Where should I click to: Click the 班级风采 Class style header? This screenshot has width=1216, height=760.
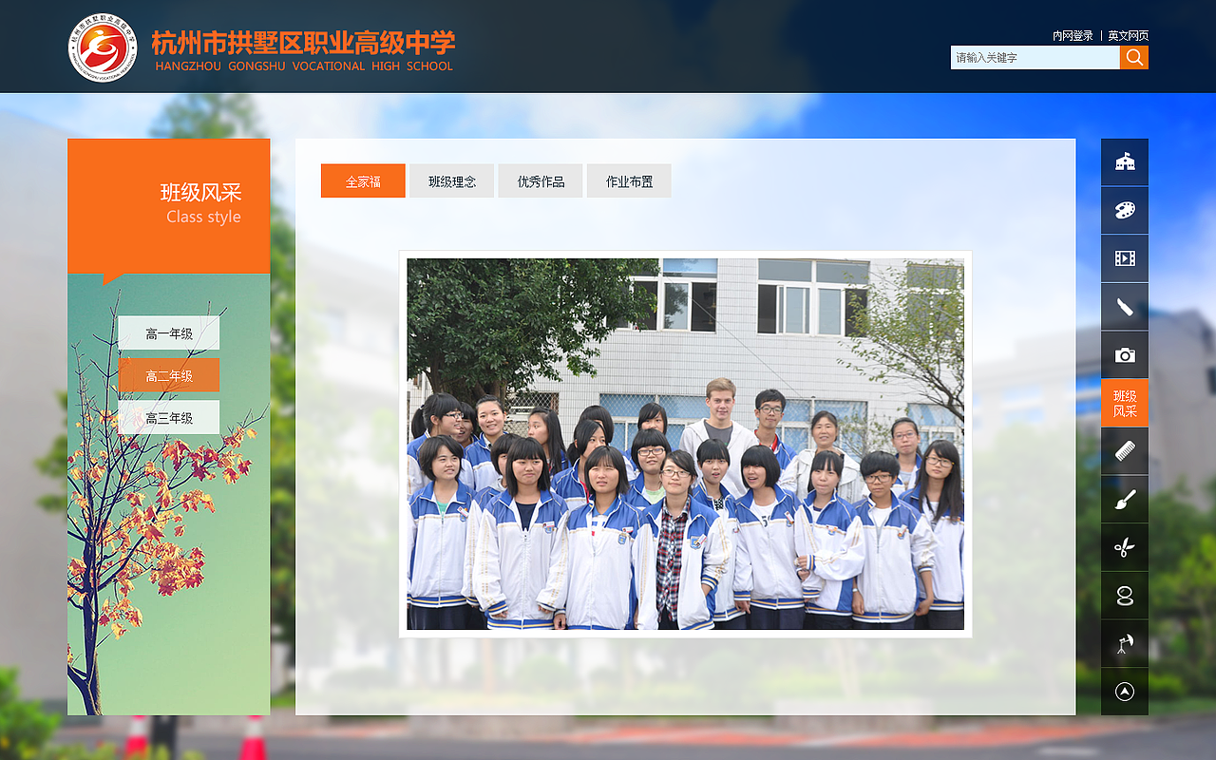click(169, 206)
